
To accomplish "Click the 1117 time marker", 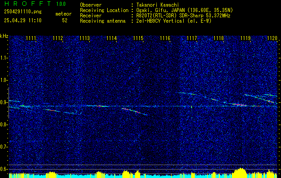I will tap(192, 38).
